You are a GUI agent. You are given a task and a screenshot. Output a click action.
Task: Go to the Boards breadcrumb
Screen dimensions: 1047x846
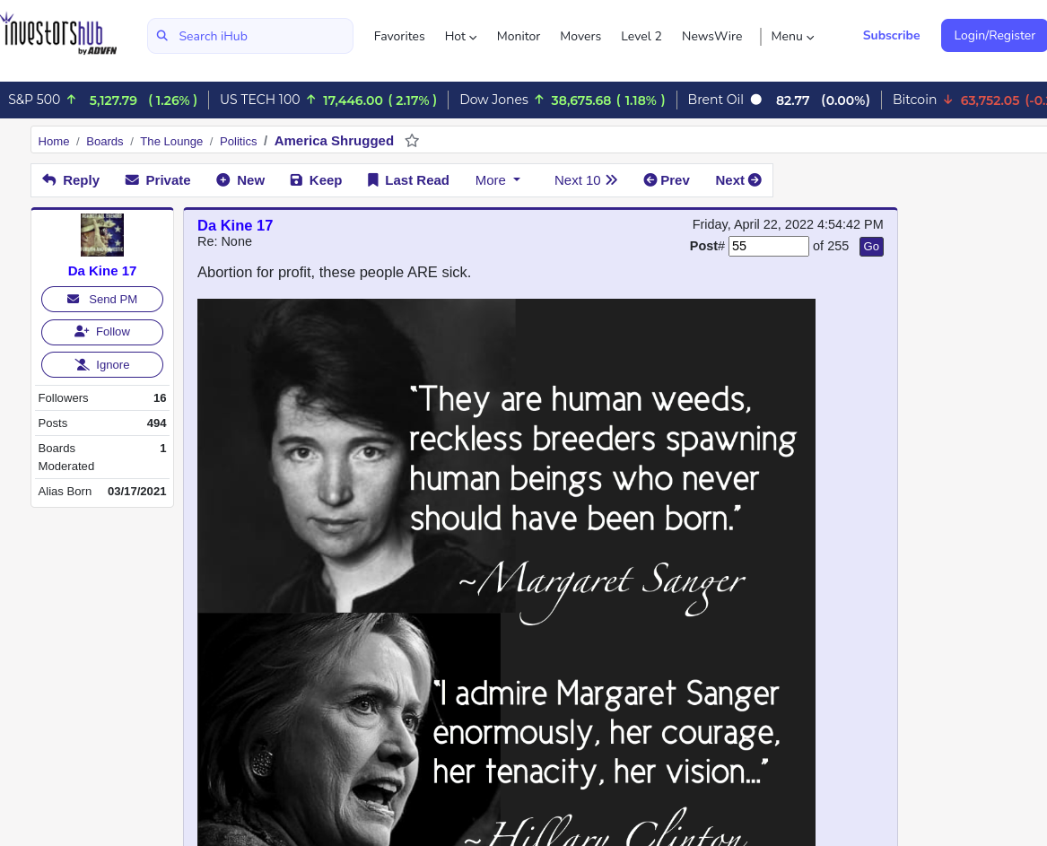coord(105,142)
